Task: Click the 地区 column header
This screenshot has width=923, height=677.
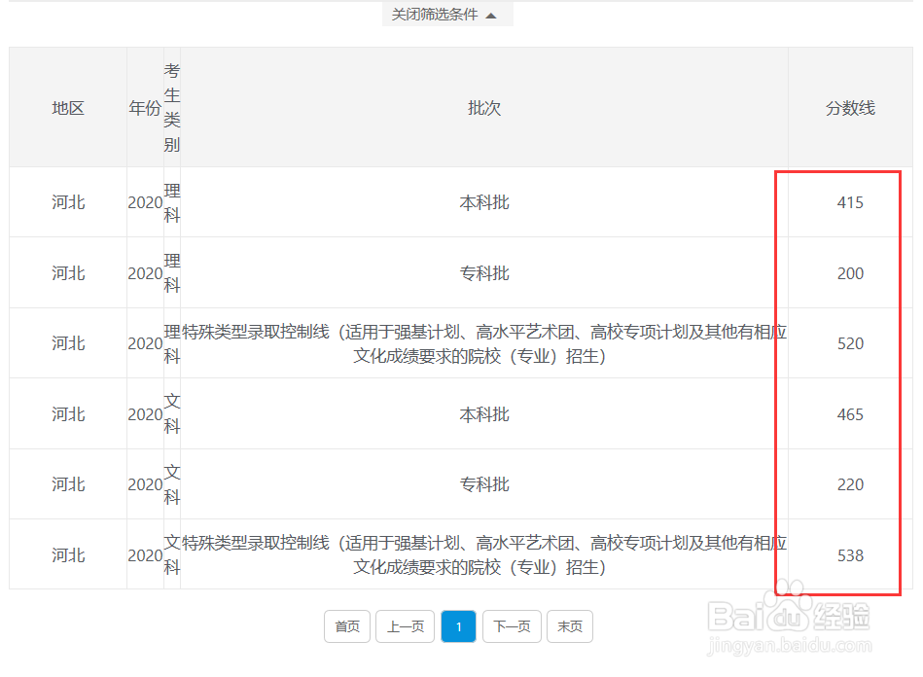Action: click(x=68, y=108)
